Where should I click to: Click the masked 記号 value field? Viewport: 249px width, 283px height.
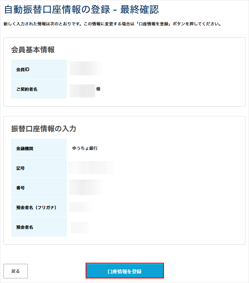(x=91, y=168)
